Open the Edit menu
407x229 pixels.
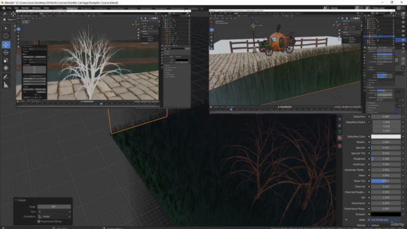[x=17, y=8]
